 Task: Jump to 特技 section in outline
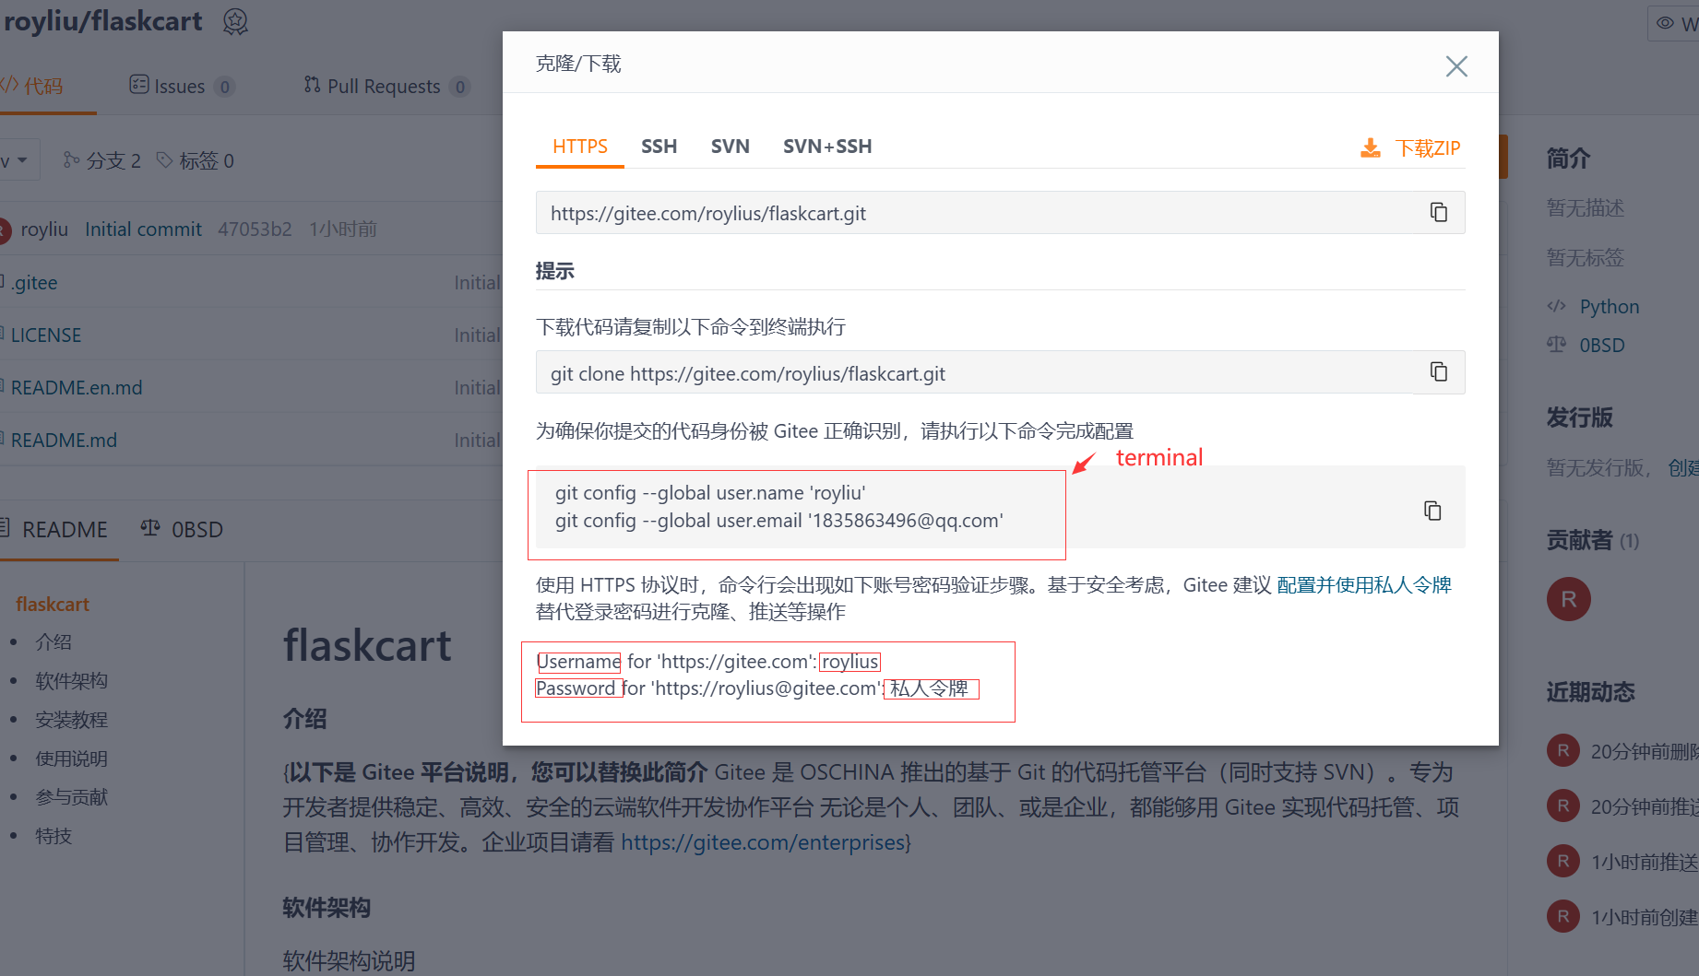(x=53, y=836)
